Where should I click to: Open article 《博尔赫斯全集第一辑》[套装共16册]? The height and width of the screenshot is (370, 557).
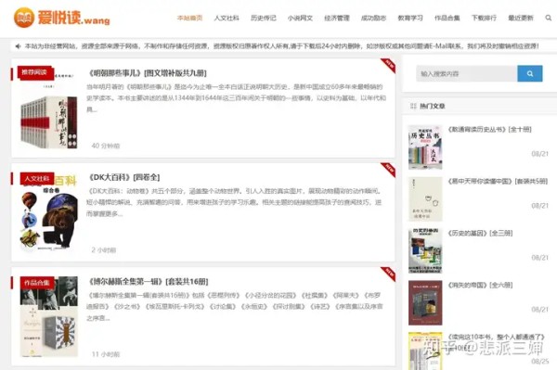[149, 281]
